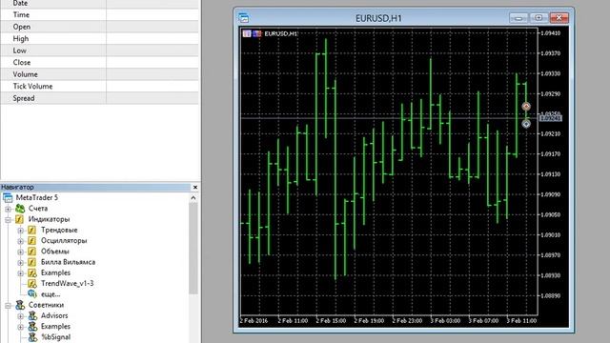Screen dimensions: 610x343
Task: Click the red upper trade level marker
Action: [x=526, y=106]
